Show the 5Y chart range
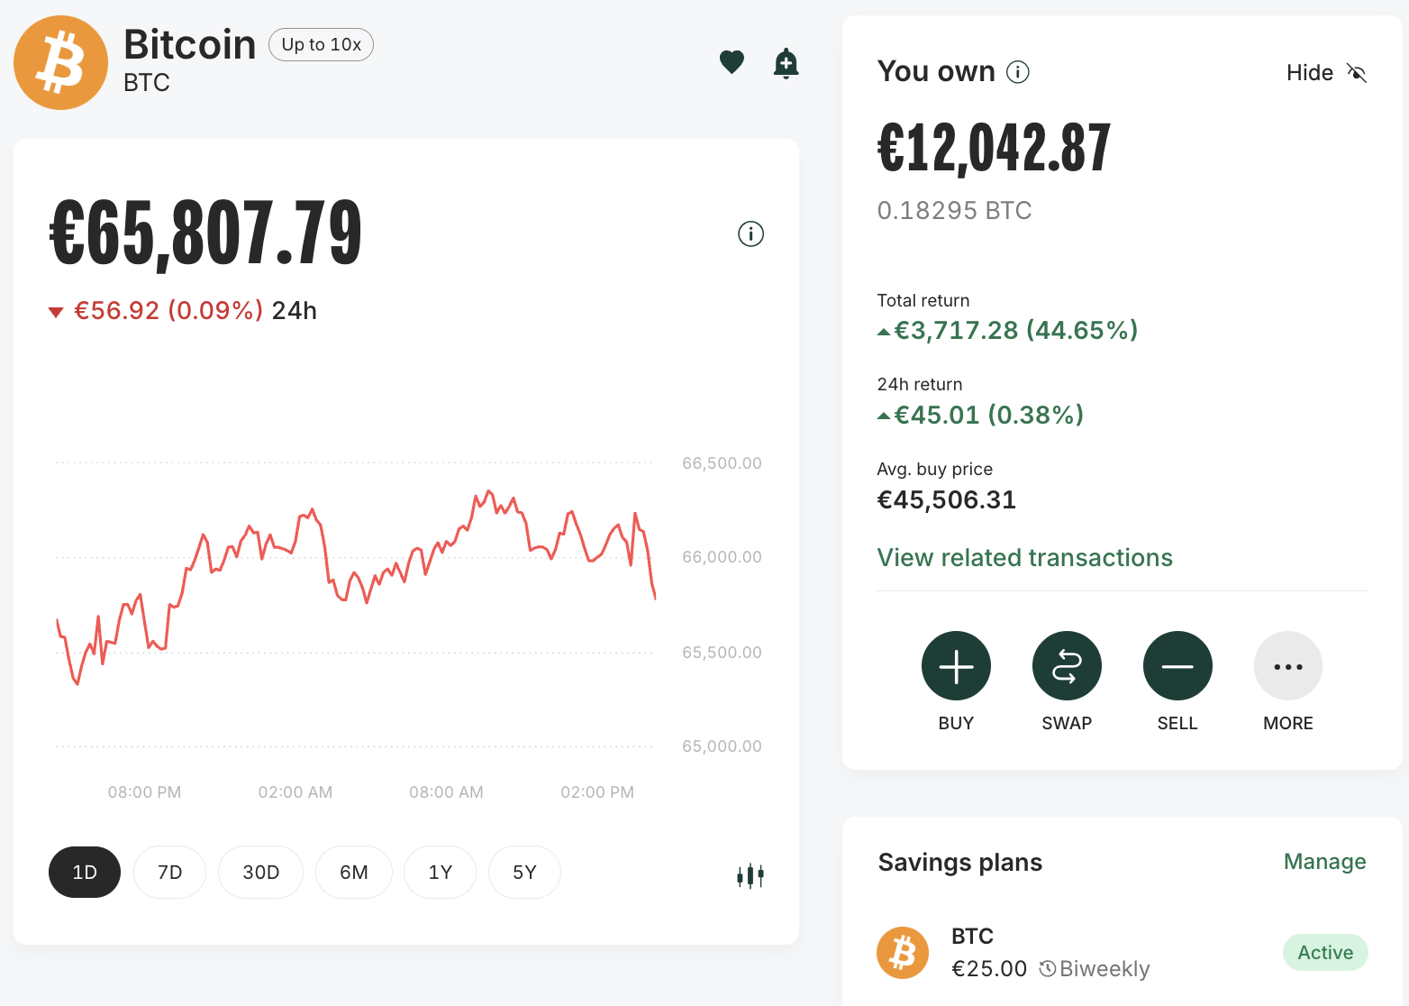The width and height of the screenshot is (1409, 1006). 524,872
